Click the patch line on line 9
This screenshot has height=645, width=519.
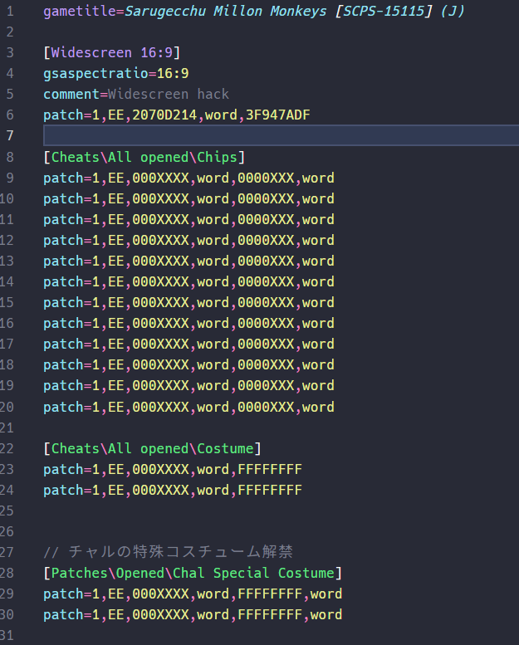(189, 178)
